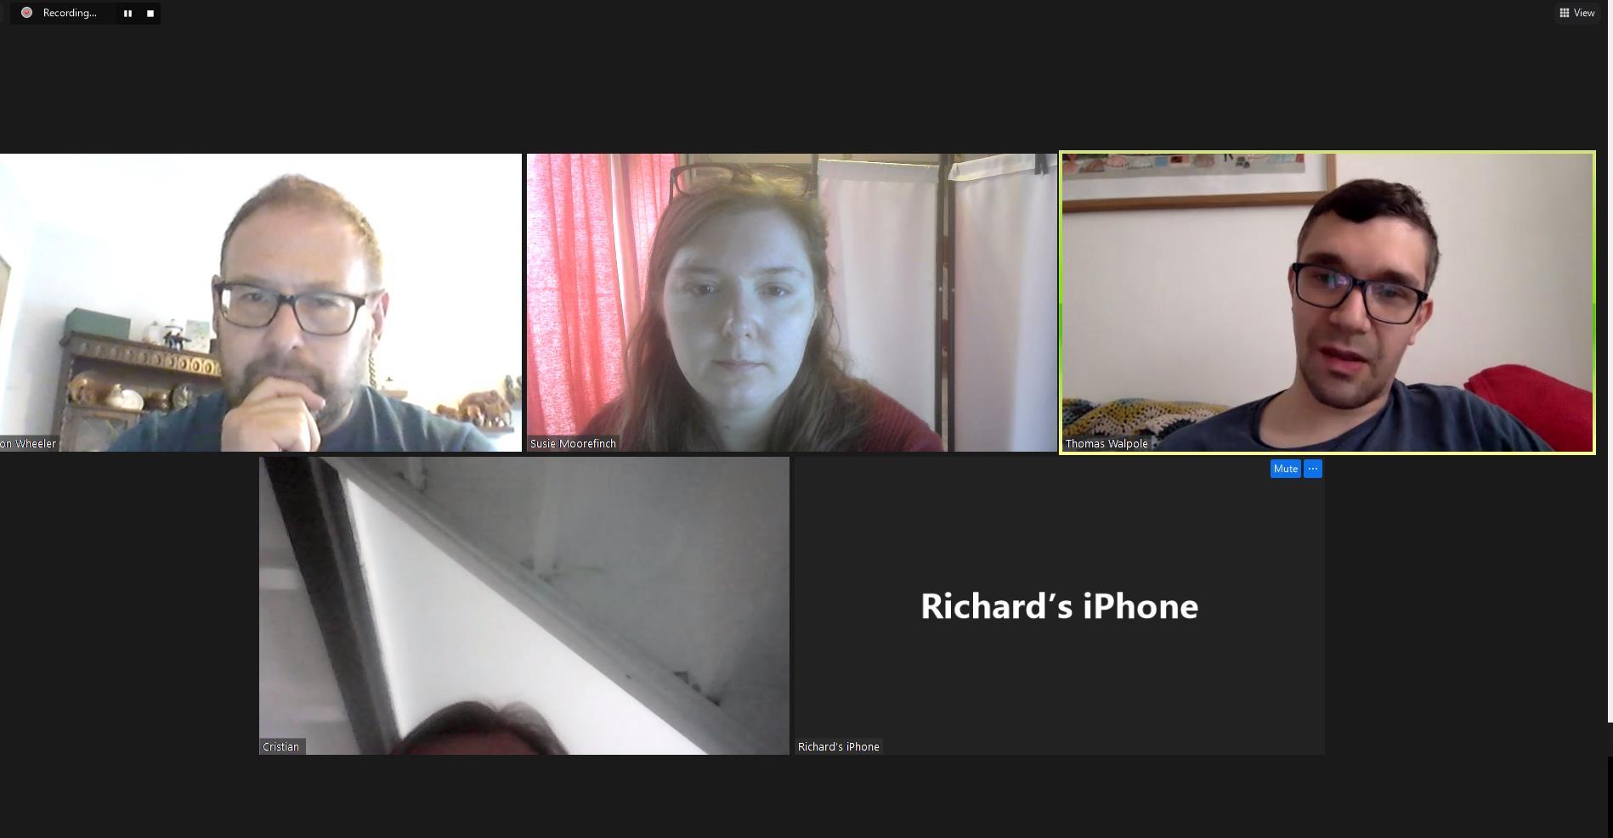The image size is (1613, 838).
Task: Open the View layout menu
Action: point(1577,13)
